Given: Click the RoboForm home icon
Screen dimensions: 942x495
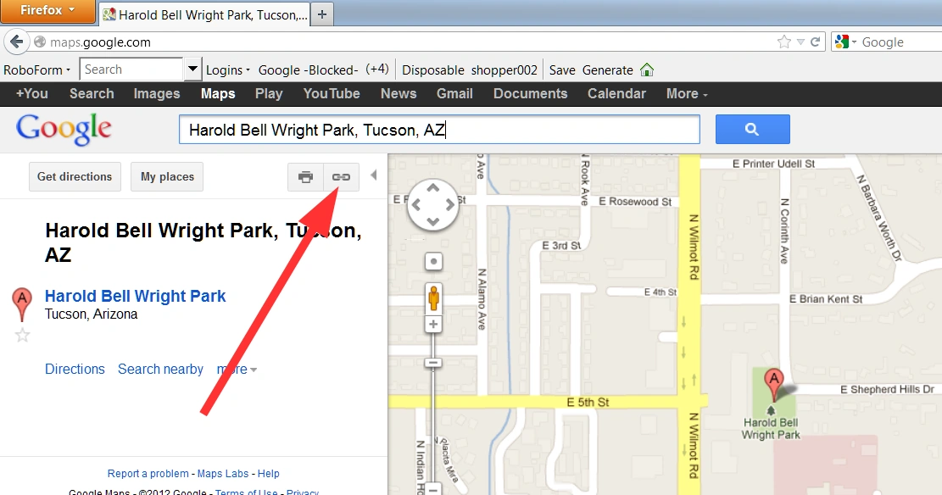Looking at the screenshot, I should click(647, 70).
